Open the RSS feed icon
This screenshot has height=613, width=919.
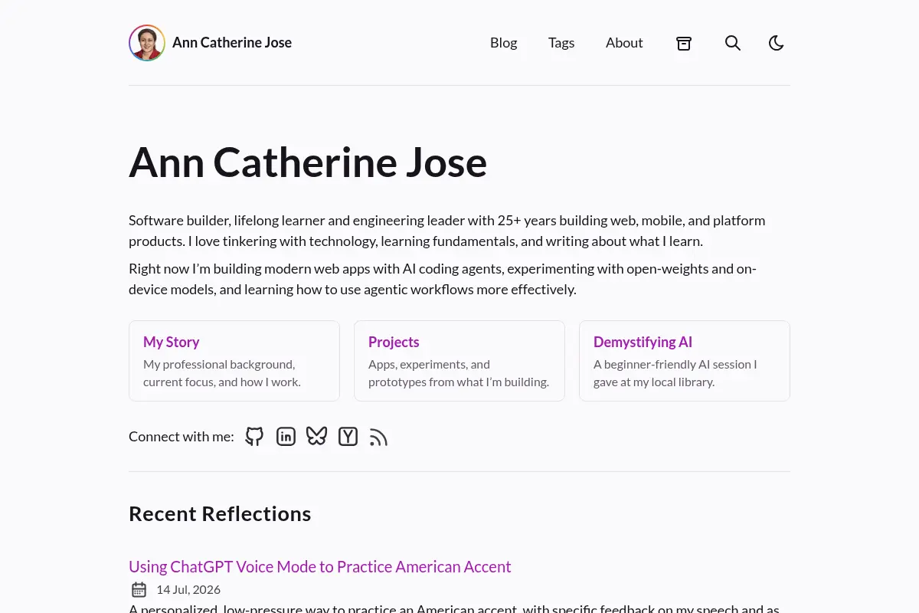point(379,437)
